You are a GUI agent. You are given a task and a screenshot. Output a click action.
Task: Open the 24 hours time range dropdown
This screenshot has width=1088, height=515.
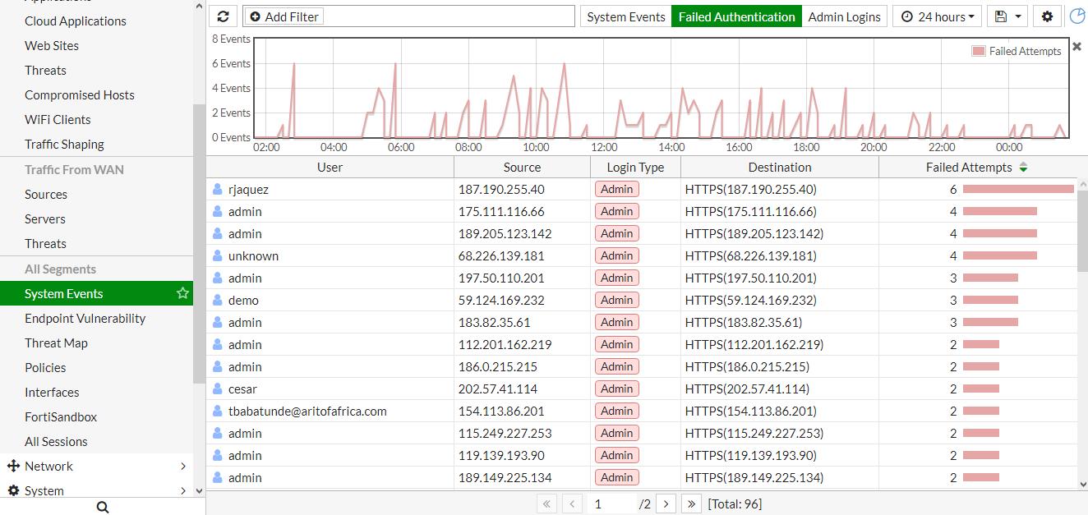[x=938, y=16]
